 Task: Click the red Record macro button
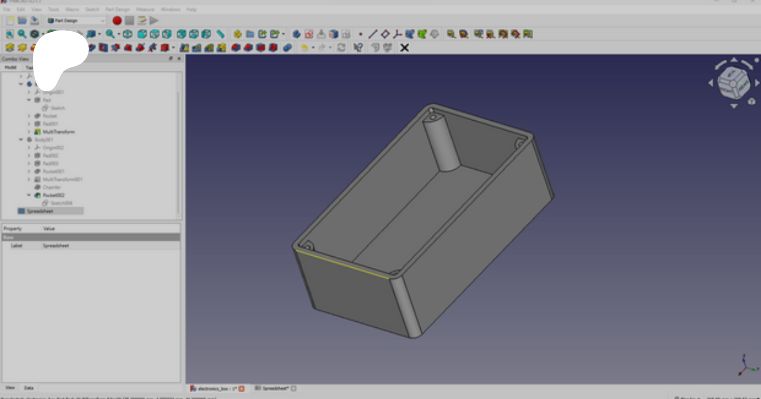coord(117,20)
